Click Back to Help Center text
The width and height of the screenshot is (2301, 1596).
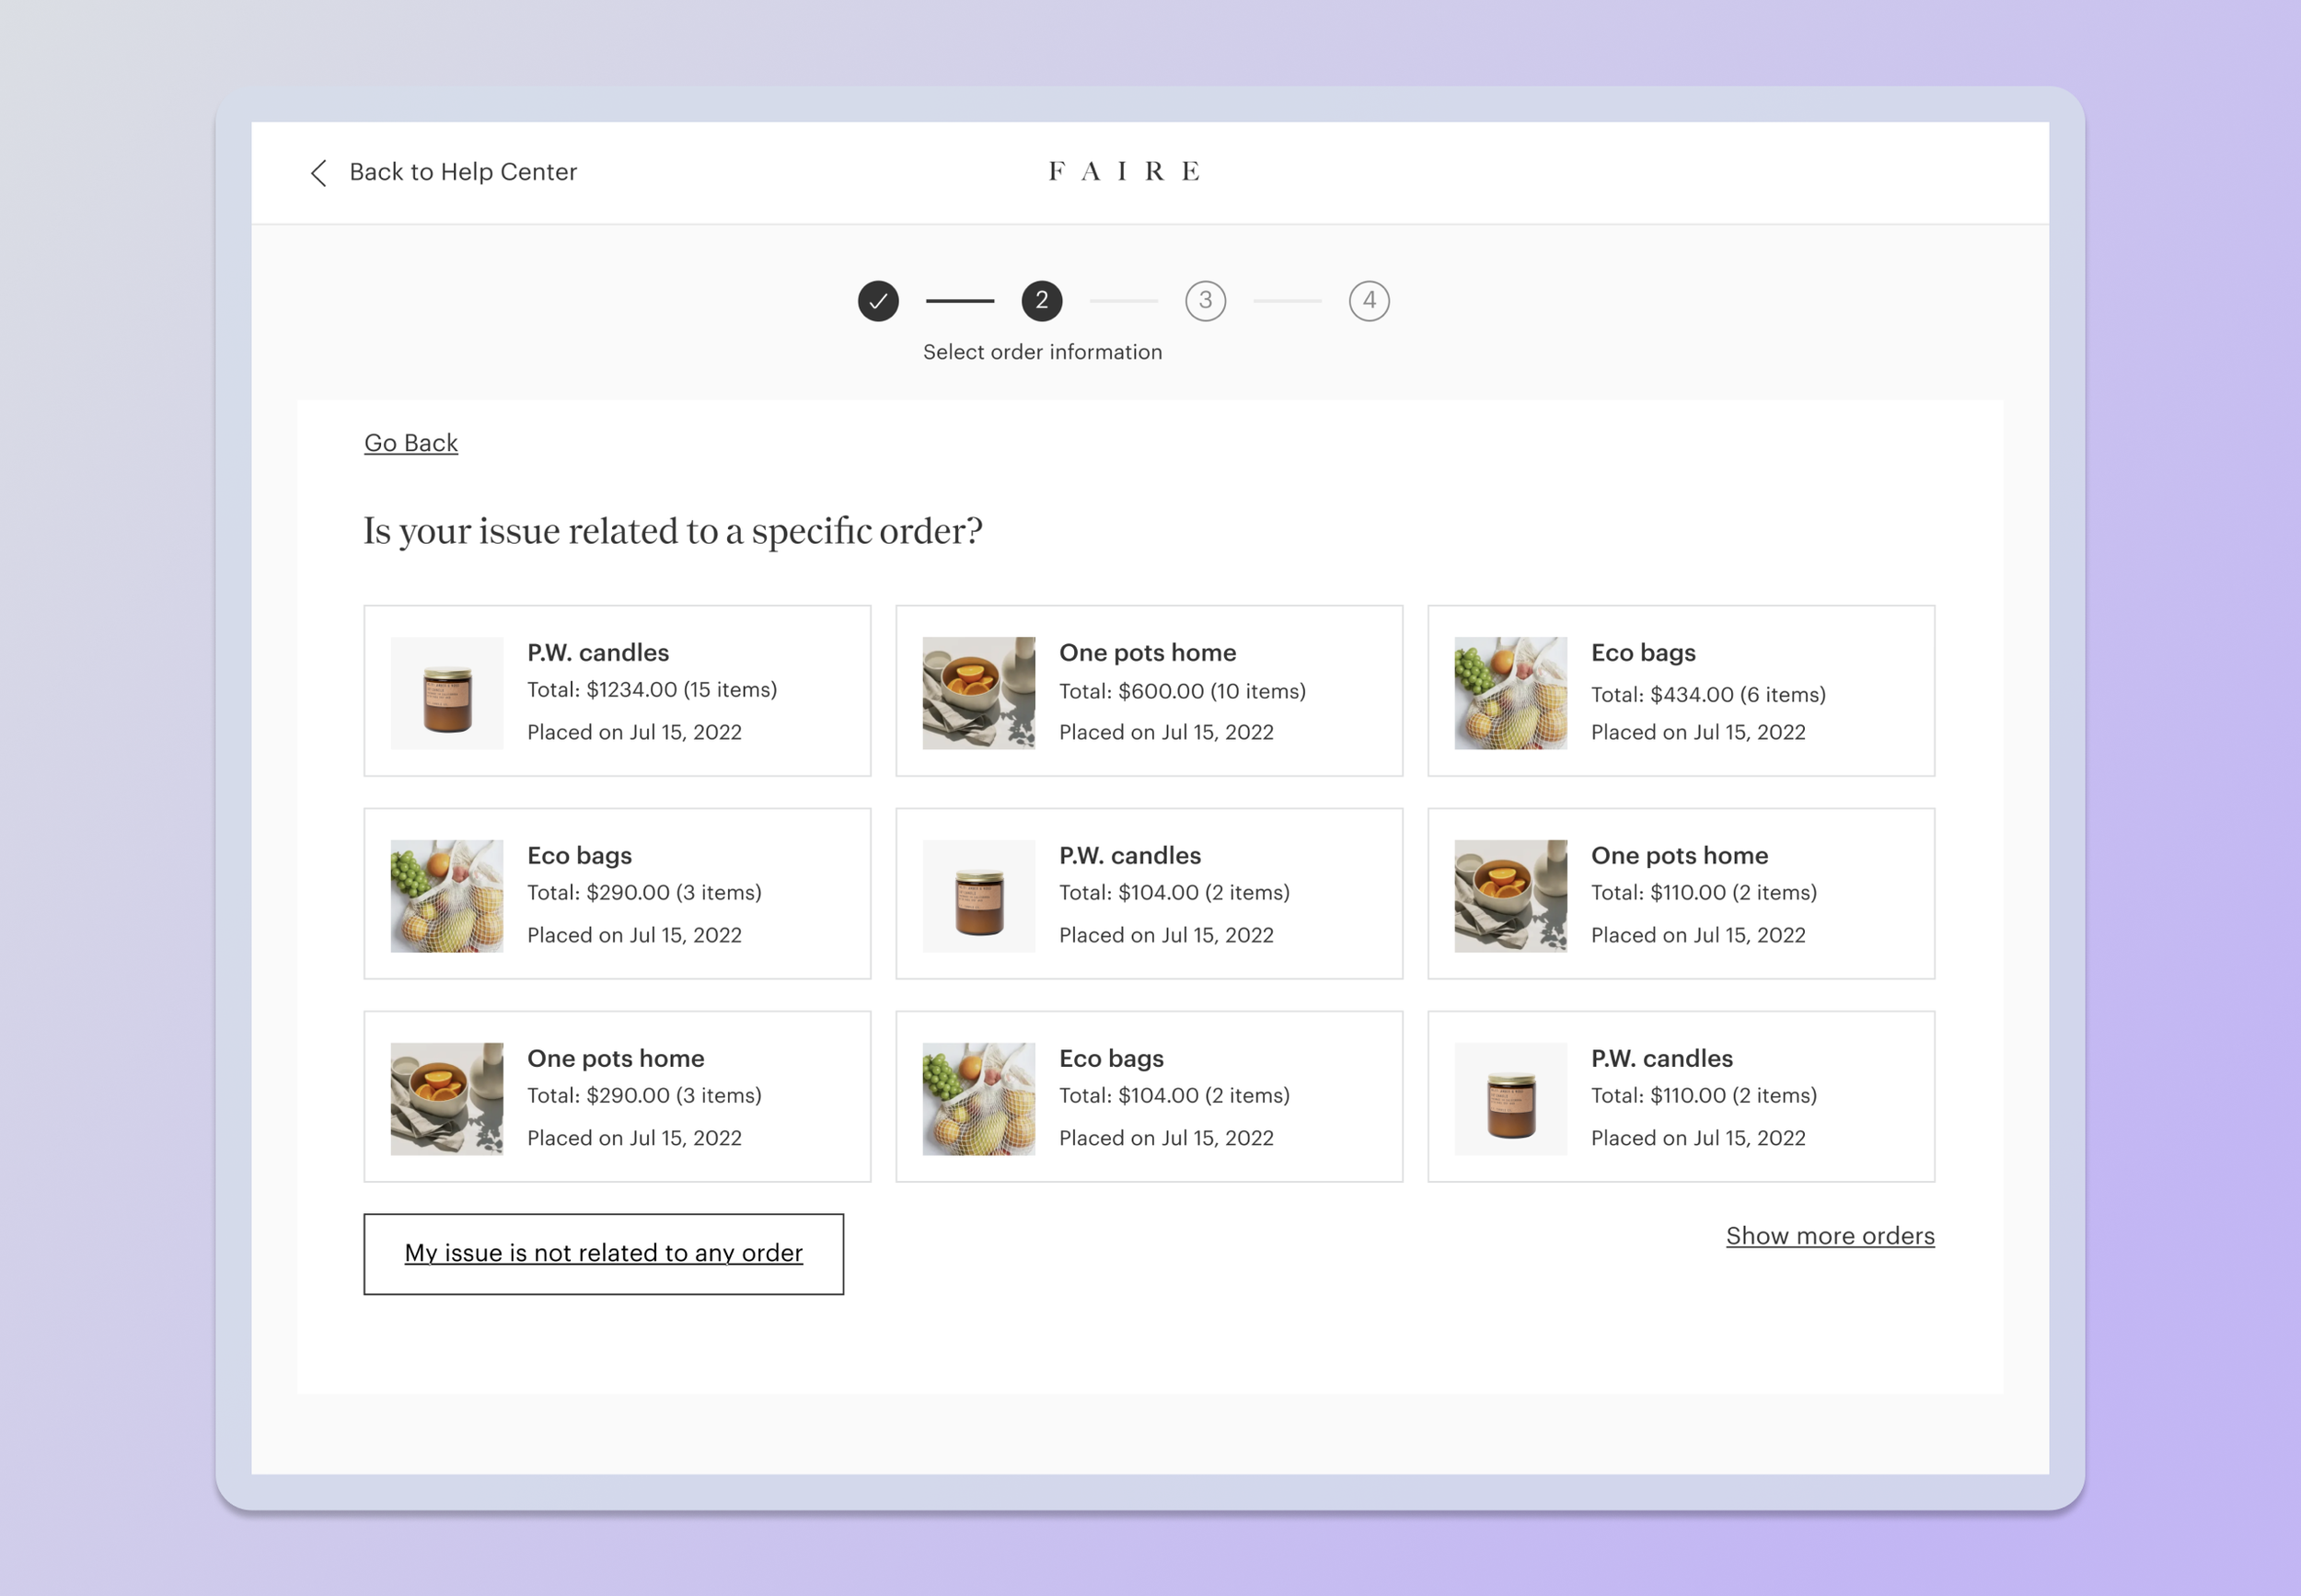[462, 172]
